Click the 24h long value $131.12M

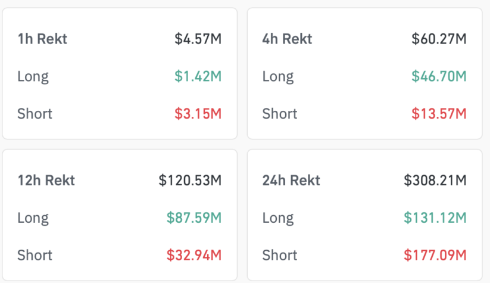click(435, 217)
